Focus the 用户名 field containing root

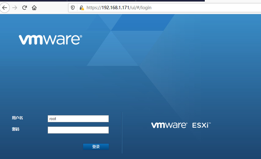click(78, 119)
